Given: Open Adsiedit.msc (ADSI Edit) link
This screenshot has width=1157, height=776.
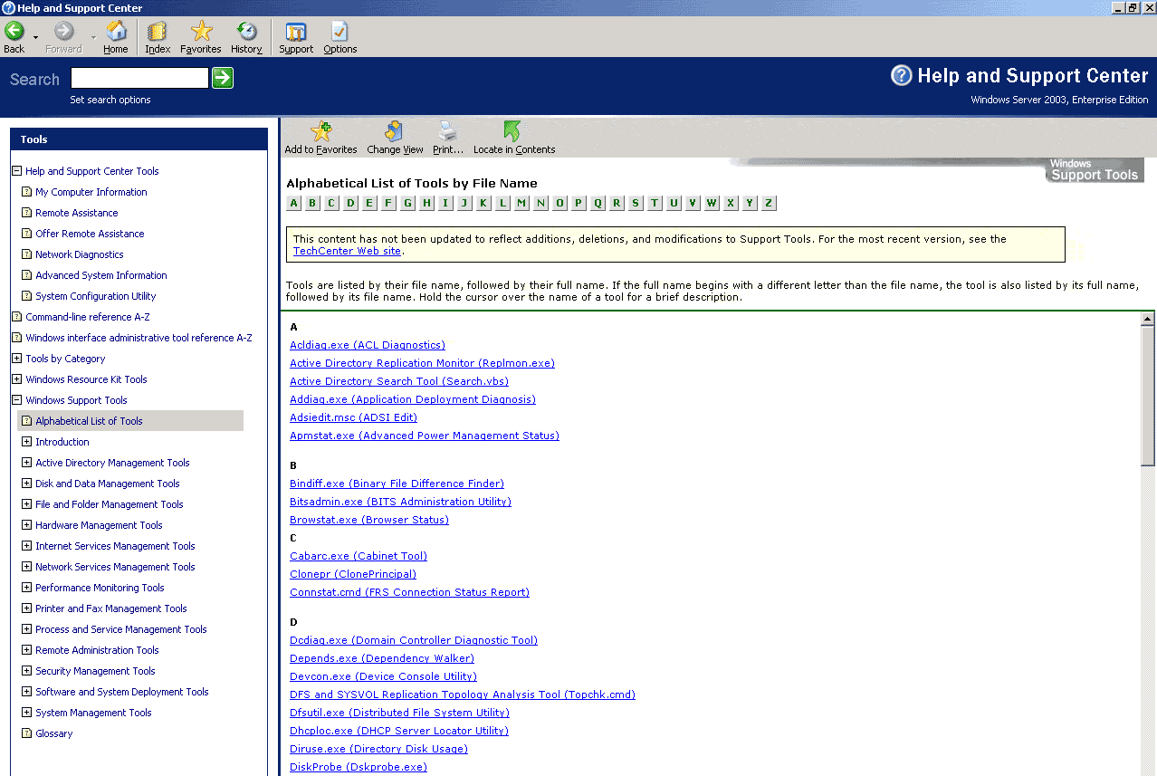Looking at the screenshot, I should coord(353,417).
